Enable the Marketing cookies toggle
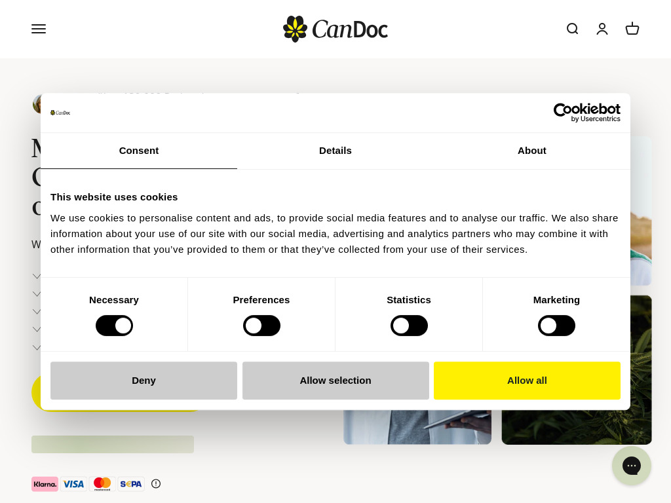671x503 pixels. tap(556, 326)
